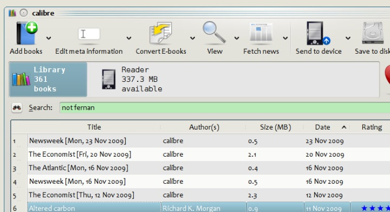Sort by the Size (MB) column header

pyautogui.click(x=275, y=127)
